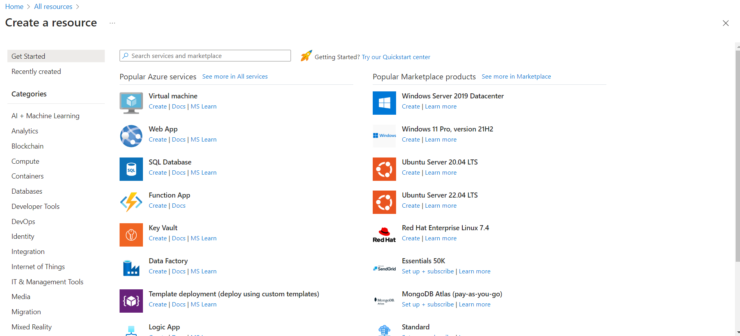Click the Windows 11 Pro logo icon
Image resolution: width=740 pixels, height=336 pixels.
tap(384, 136)
